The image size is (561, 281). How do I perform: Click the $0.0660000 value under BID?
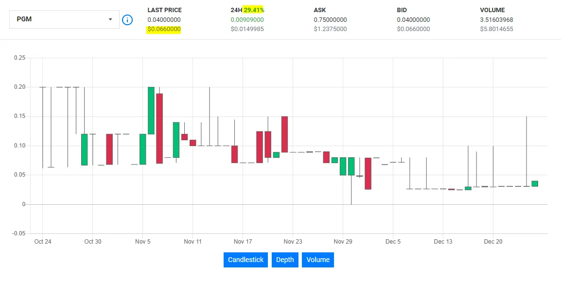(413, 29)
